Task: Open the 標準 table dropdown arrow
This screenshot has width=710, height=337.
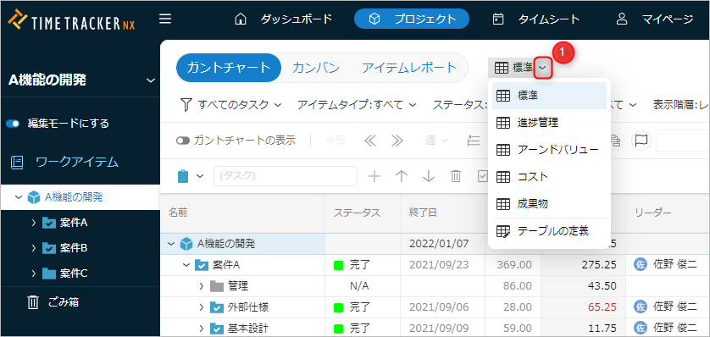Action: (x=543, y=69)
